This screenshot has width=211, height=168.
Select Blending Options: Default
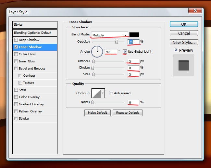point(32,33)
